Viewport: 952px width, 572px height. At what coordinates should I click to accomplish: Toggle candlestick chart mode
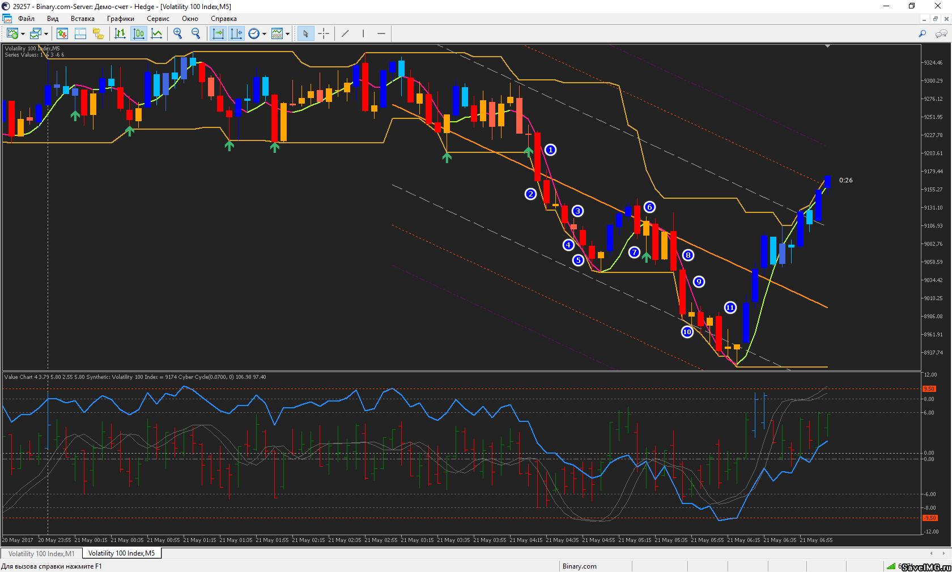[x=138, y=34]
